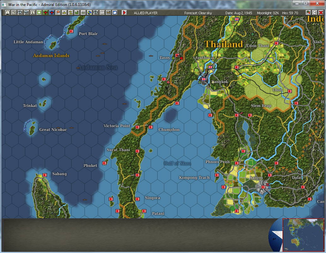Click the 'Moonlight: 32%' status text

point(268,13)
